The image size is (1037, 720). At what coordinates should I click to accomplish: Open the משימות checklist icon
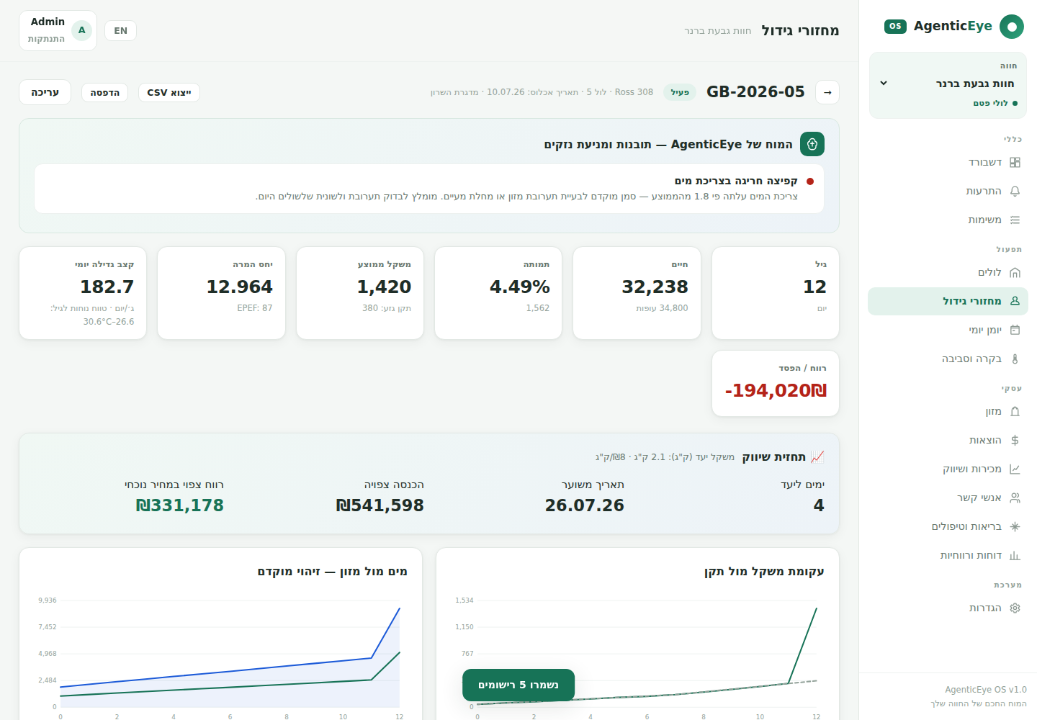point(1015,220)
